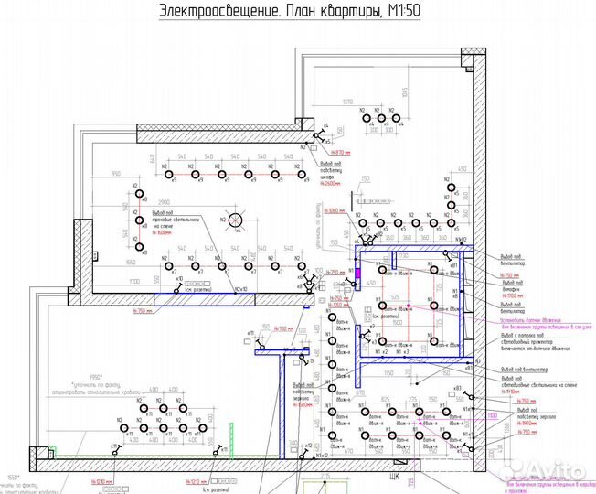Click the magenta "1100" dimension on right
This screenshot has width=596, height=494.
click(x=495, y=415)
